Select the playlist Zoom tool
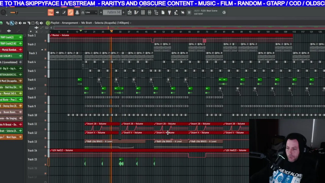Image resolution: width=325 pixels, height=183 pixels. click(x=37, y=23)
